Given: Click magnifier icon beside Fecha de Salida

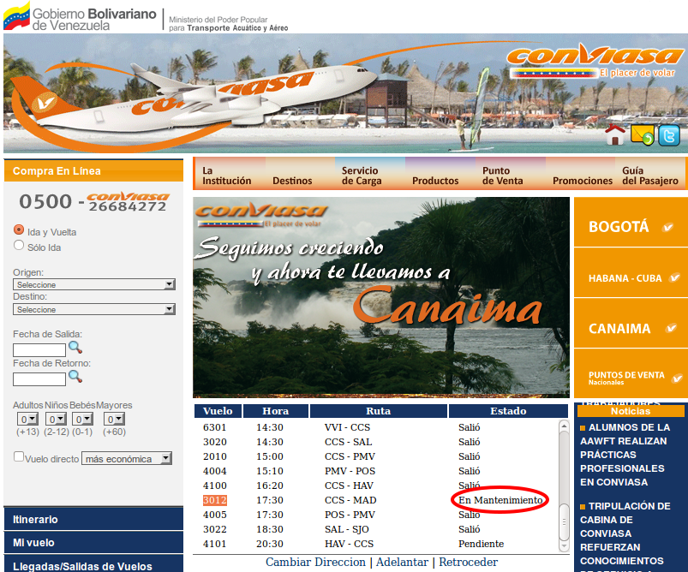Looking at the screenshot, I should click(75, 348).
